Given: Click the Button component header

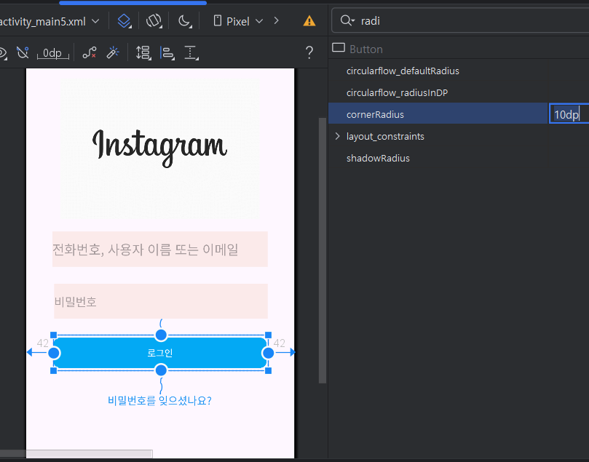Looking at the screenshot, I should [357, 49].
